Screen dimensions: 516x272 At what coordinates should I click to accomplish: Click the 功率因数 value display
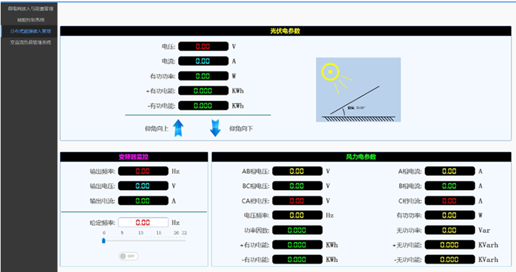point(297,230)
